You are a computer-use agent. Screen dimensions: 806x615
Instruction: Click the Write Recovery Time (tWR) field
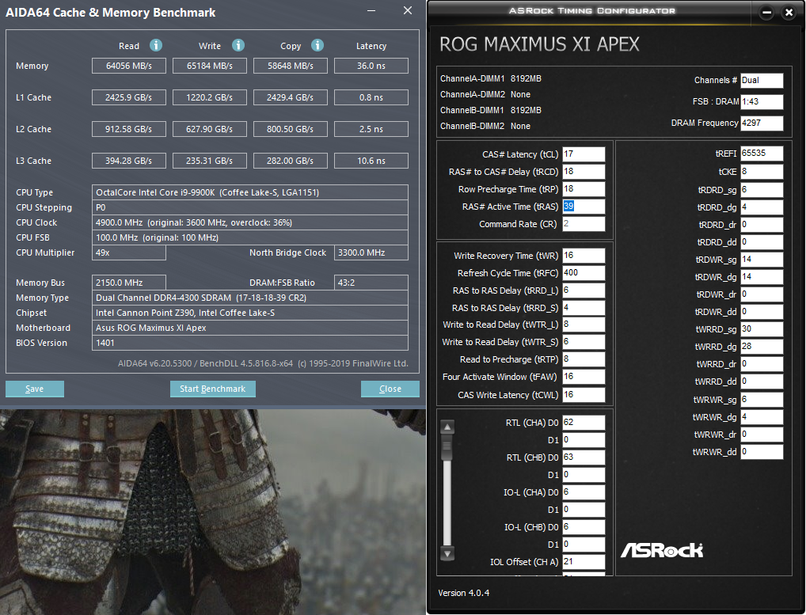584,256
